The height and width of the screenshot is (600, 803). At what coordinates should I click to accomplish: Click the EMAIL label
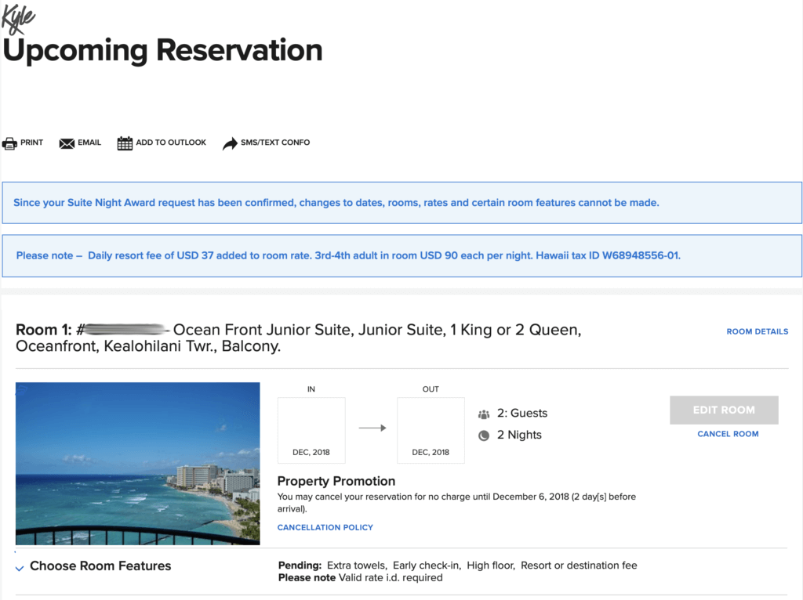pyautogui.click(x=89, y=143)
